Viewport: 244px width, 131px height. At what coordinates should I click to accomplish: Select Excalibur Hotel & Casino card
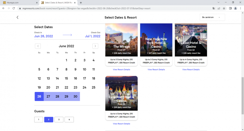click(121, 98)
